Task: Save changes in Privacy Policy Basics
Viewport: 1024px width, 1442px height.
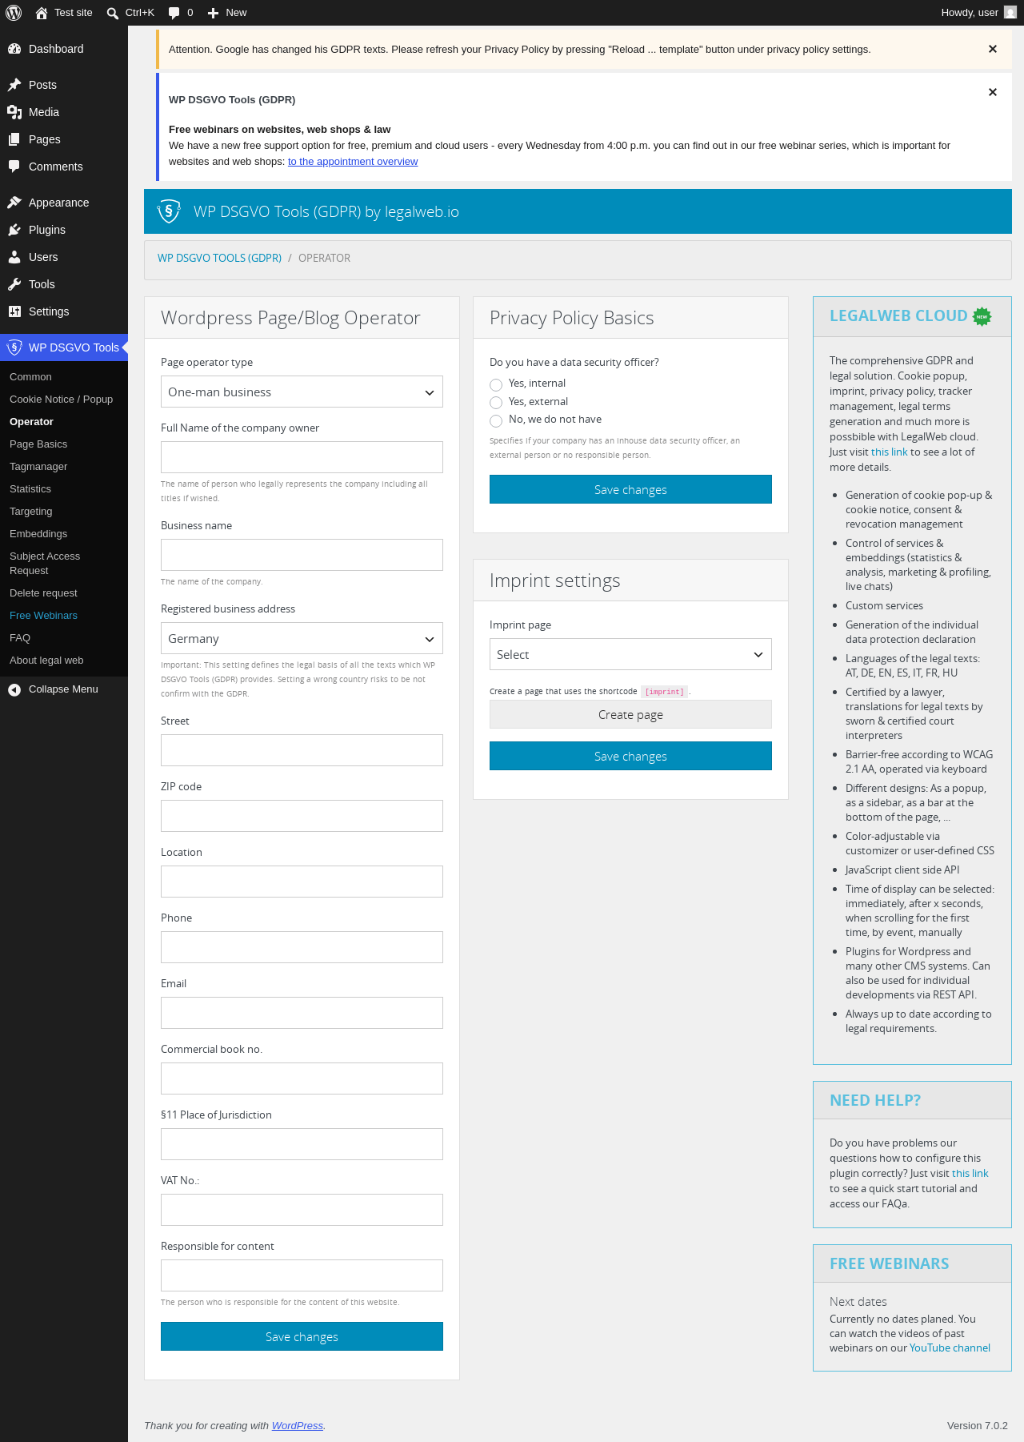Action: click(630, 489)
